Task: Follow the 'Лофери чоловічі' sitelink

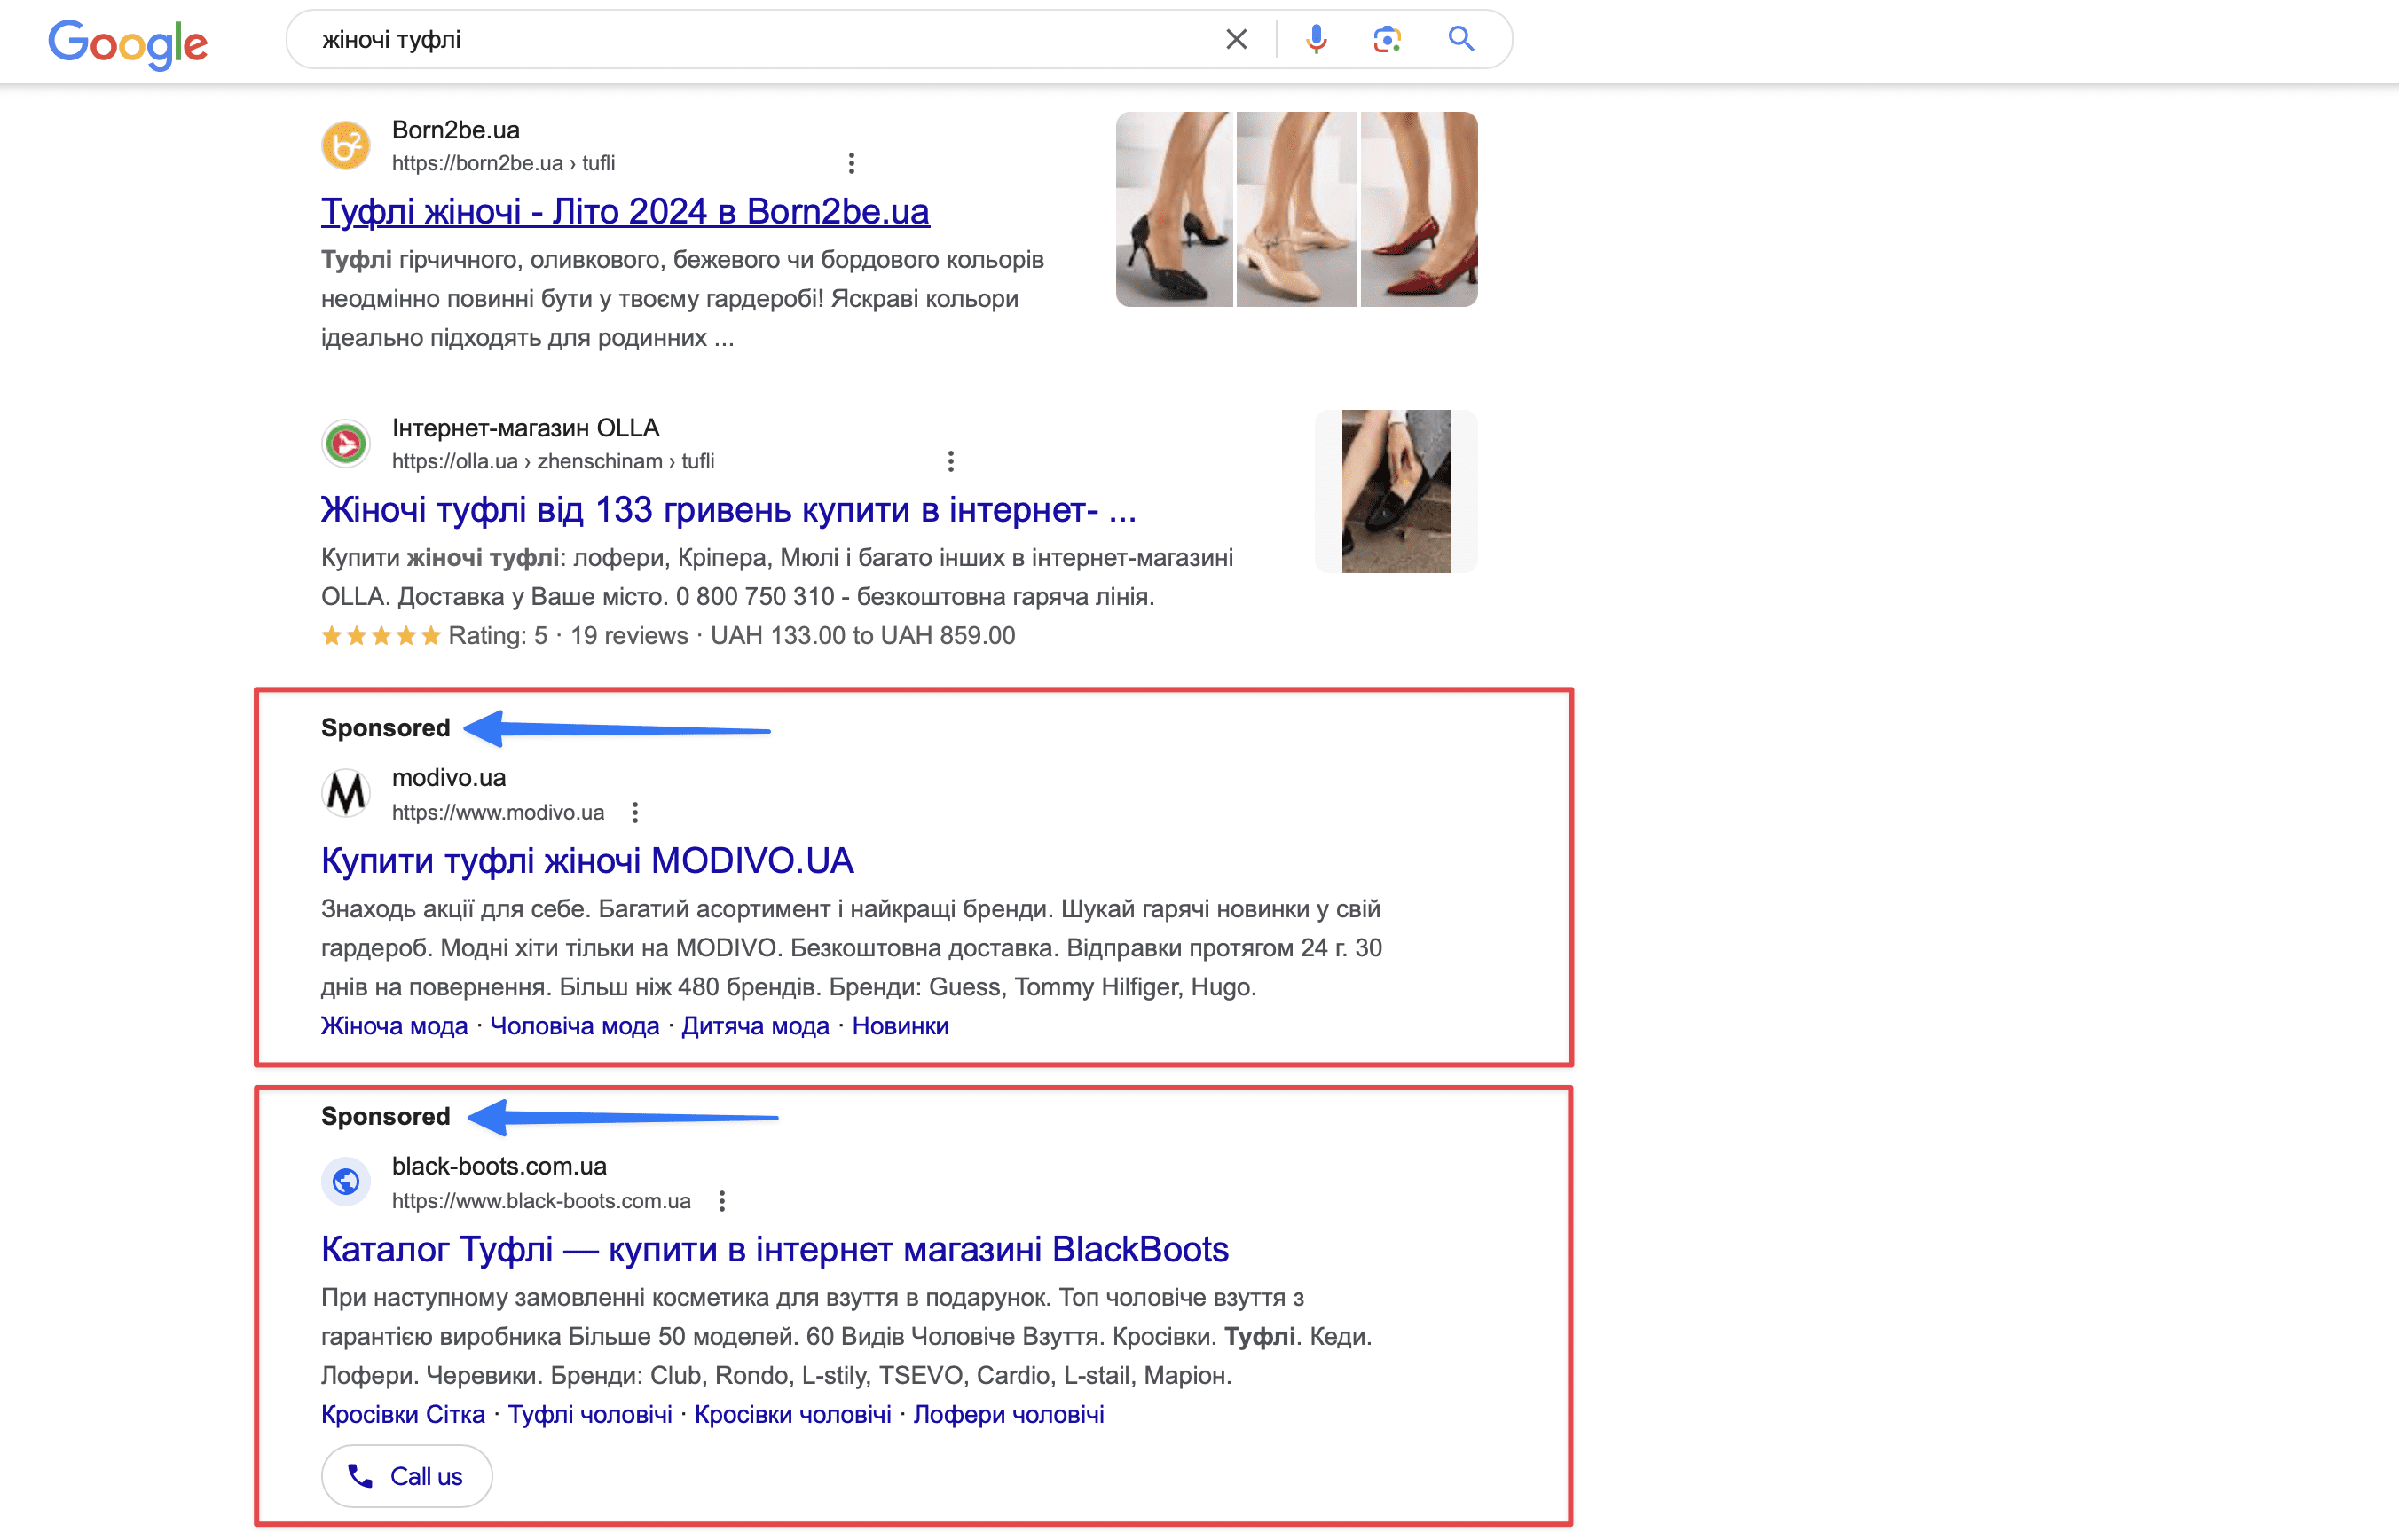Action: pos(1009,1414)
